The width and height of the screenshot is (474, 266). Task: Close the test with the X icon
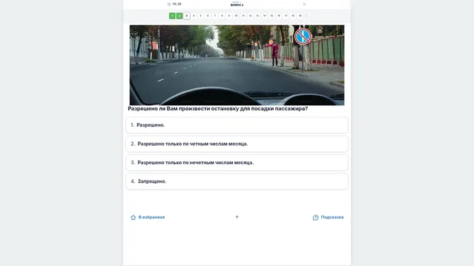[304, 4]
